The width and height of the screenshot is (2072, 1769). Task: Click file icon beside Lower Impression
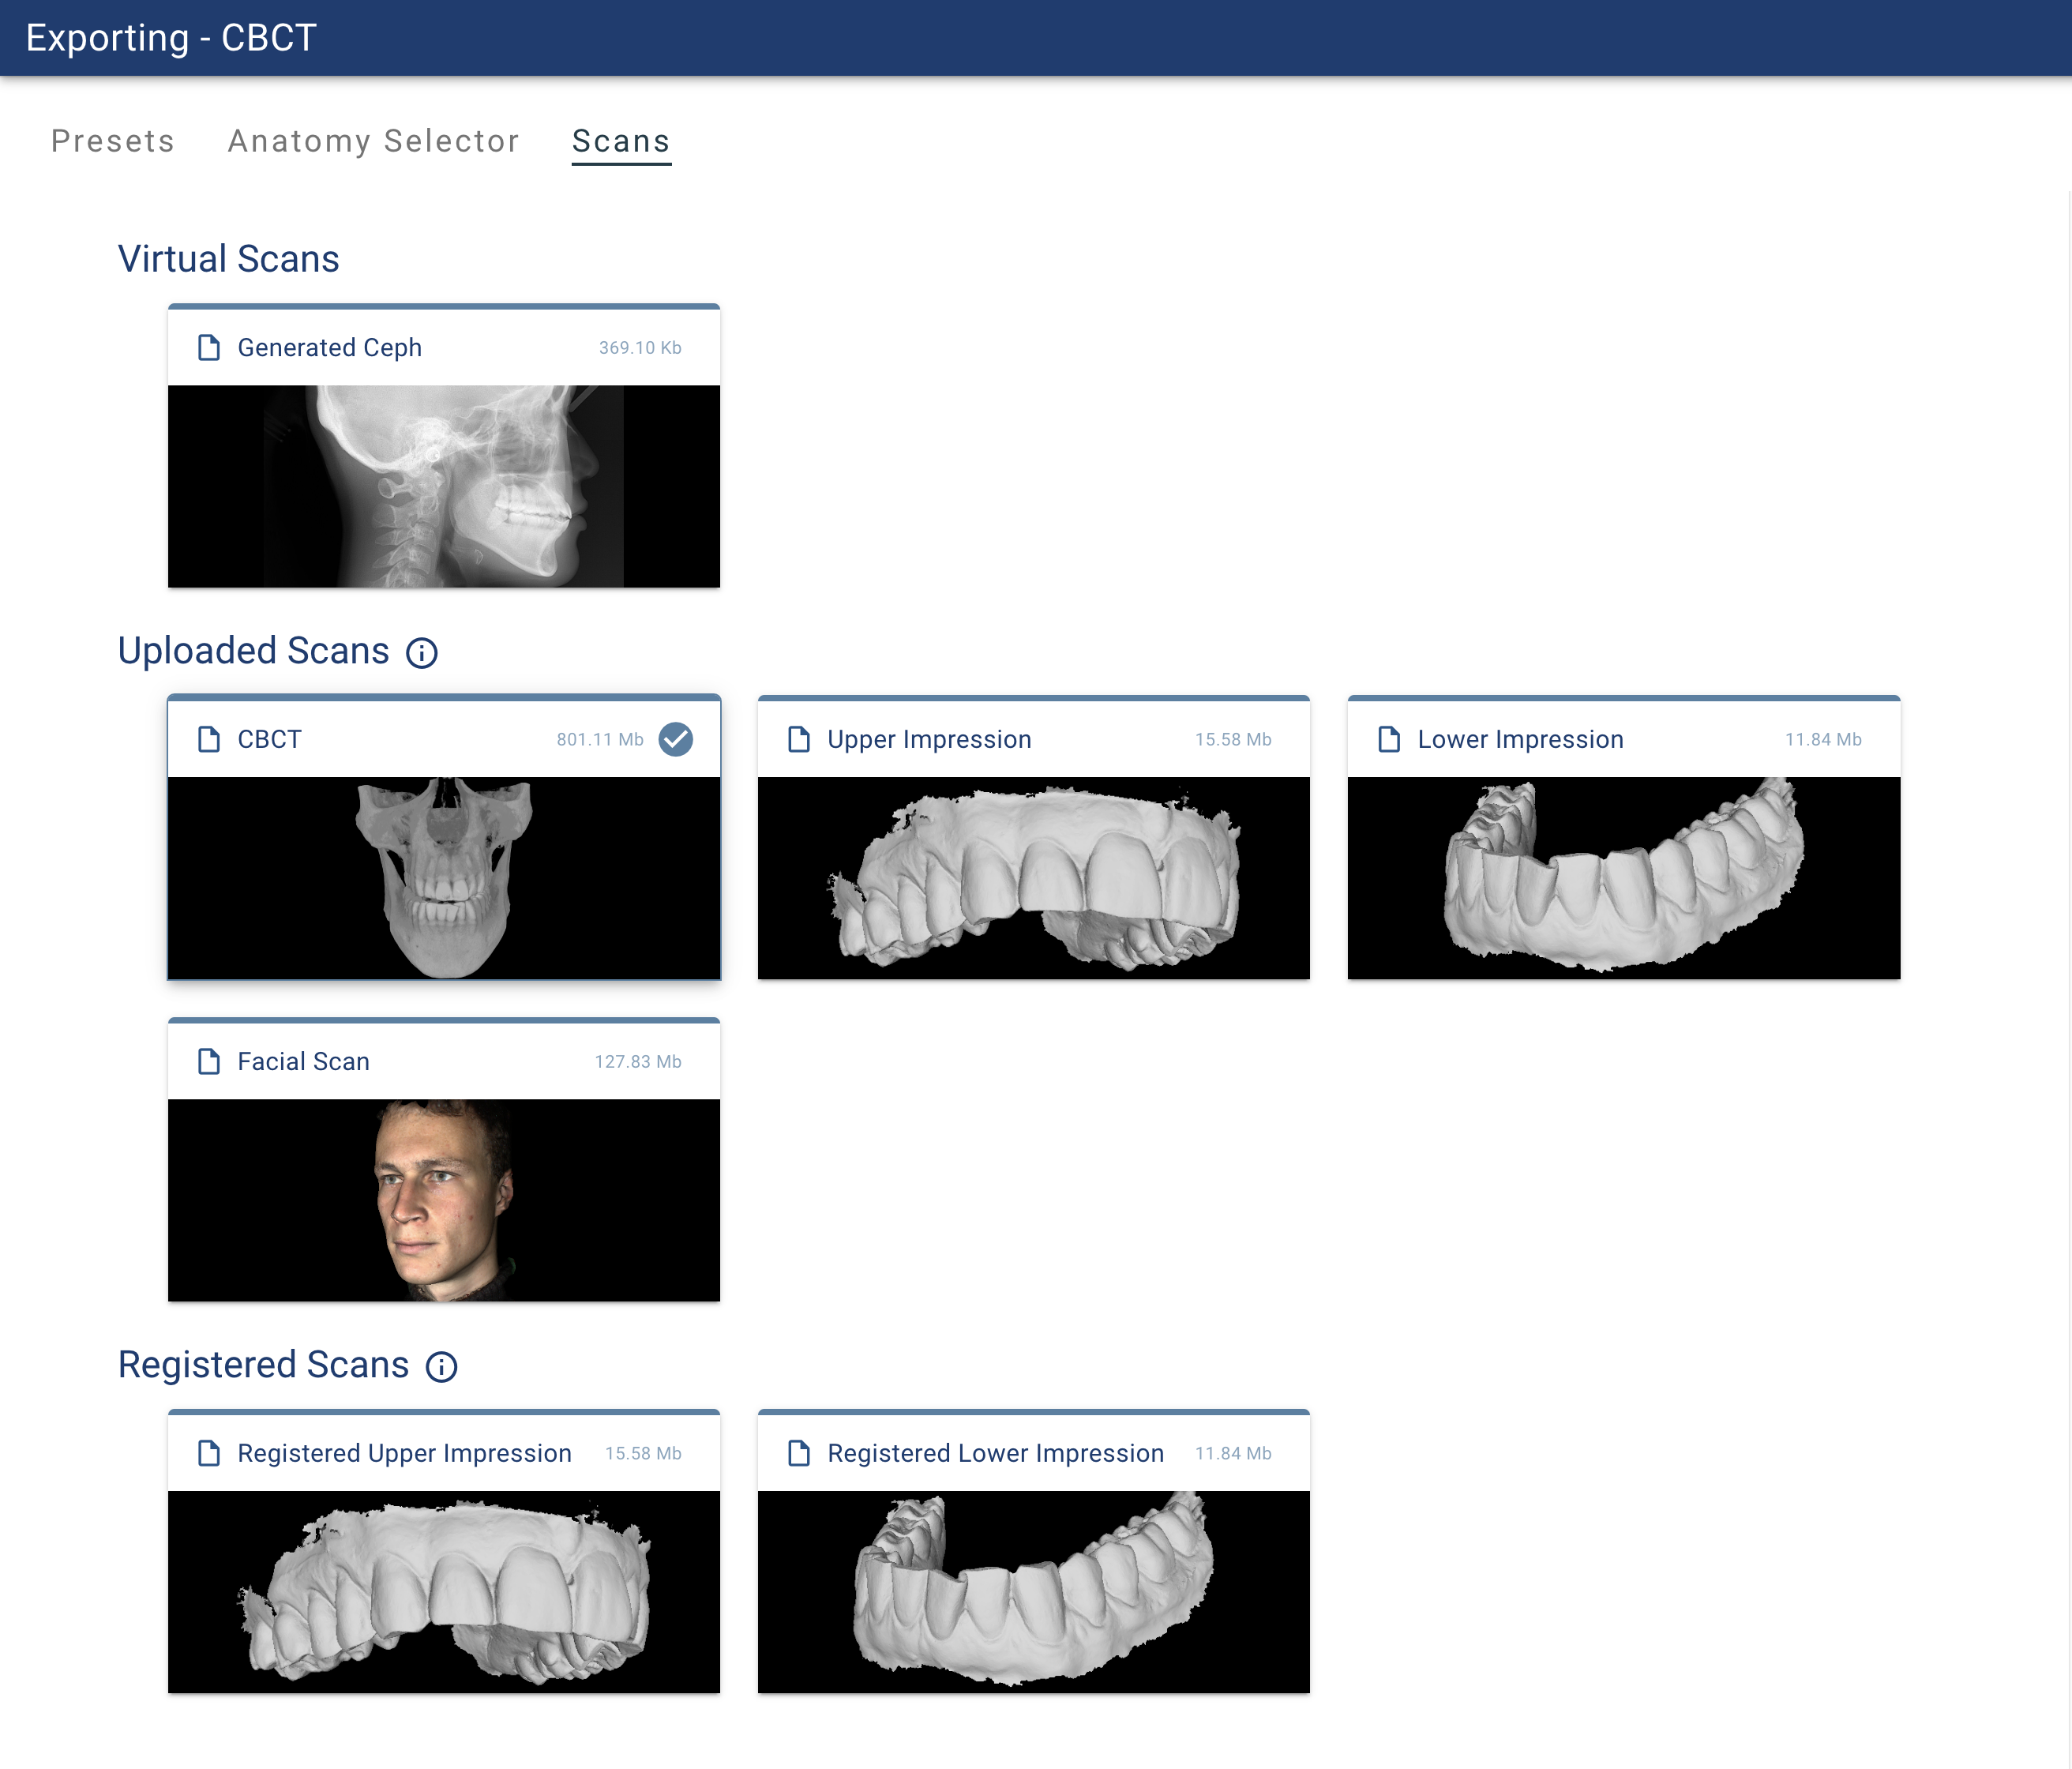pos(1389,740)
